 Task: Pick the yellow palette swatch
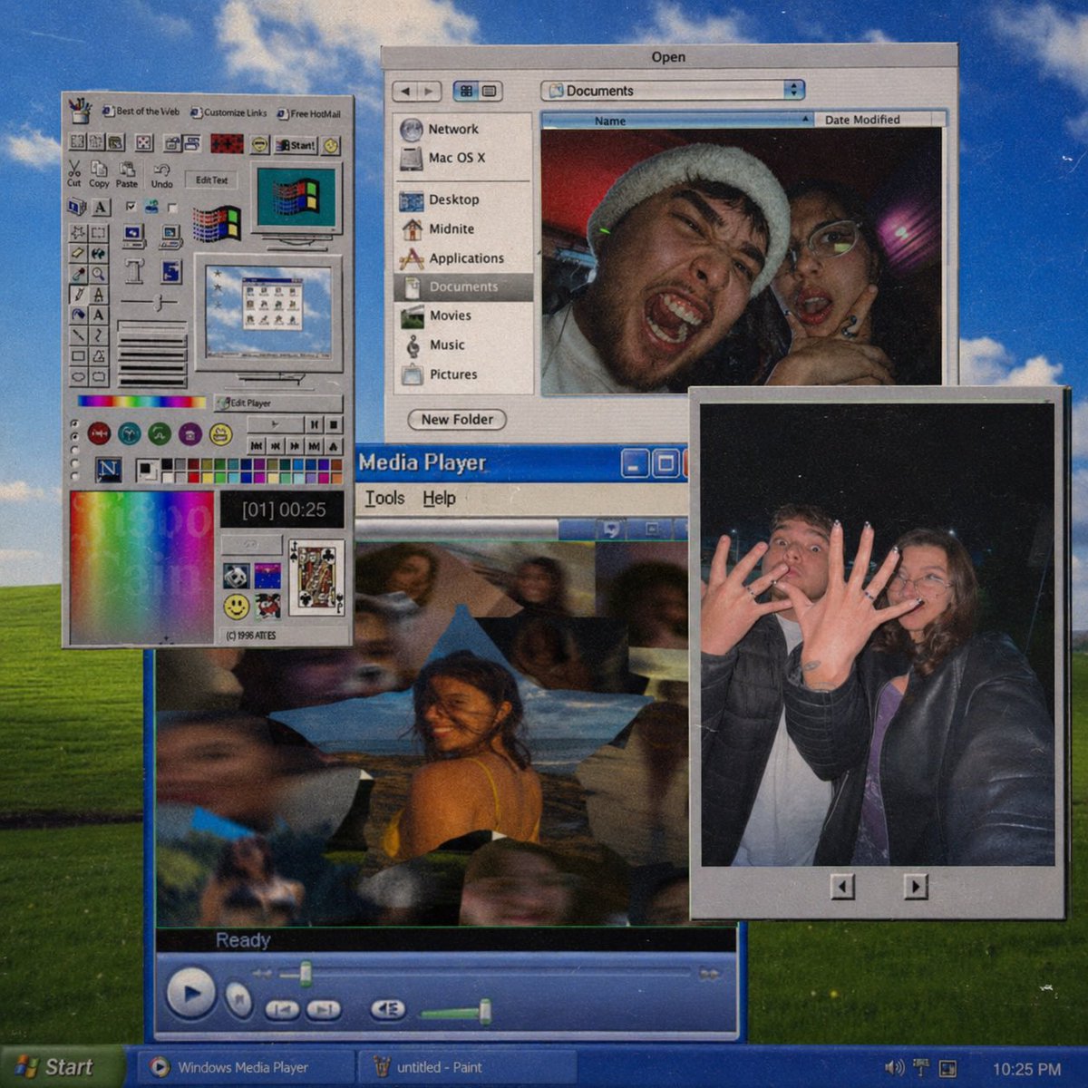pyautogui.click(x=207, y=477)
